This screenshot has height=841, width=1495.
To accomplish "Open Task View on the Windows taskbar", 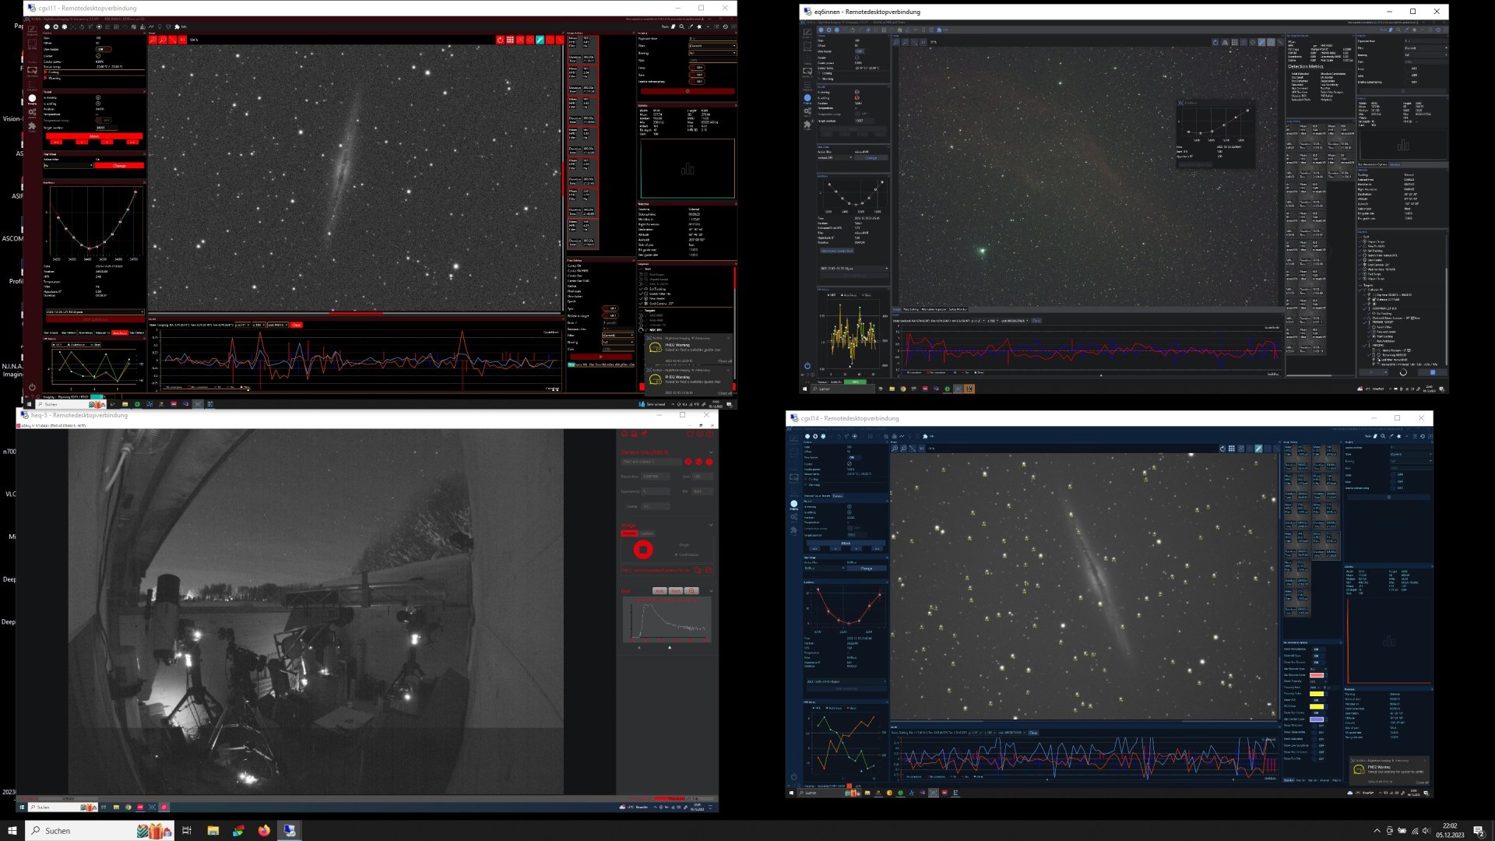I will point(187,831).
